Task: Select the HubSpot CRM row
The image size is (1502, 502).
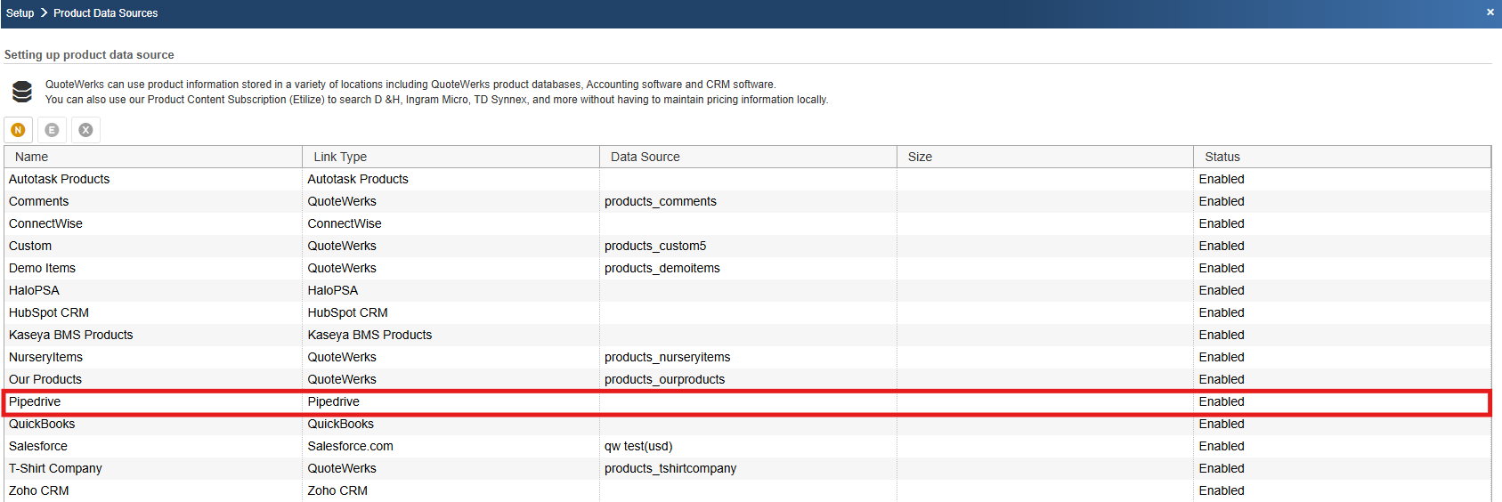Action: [x=49, y=312]
